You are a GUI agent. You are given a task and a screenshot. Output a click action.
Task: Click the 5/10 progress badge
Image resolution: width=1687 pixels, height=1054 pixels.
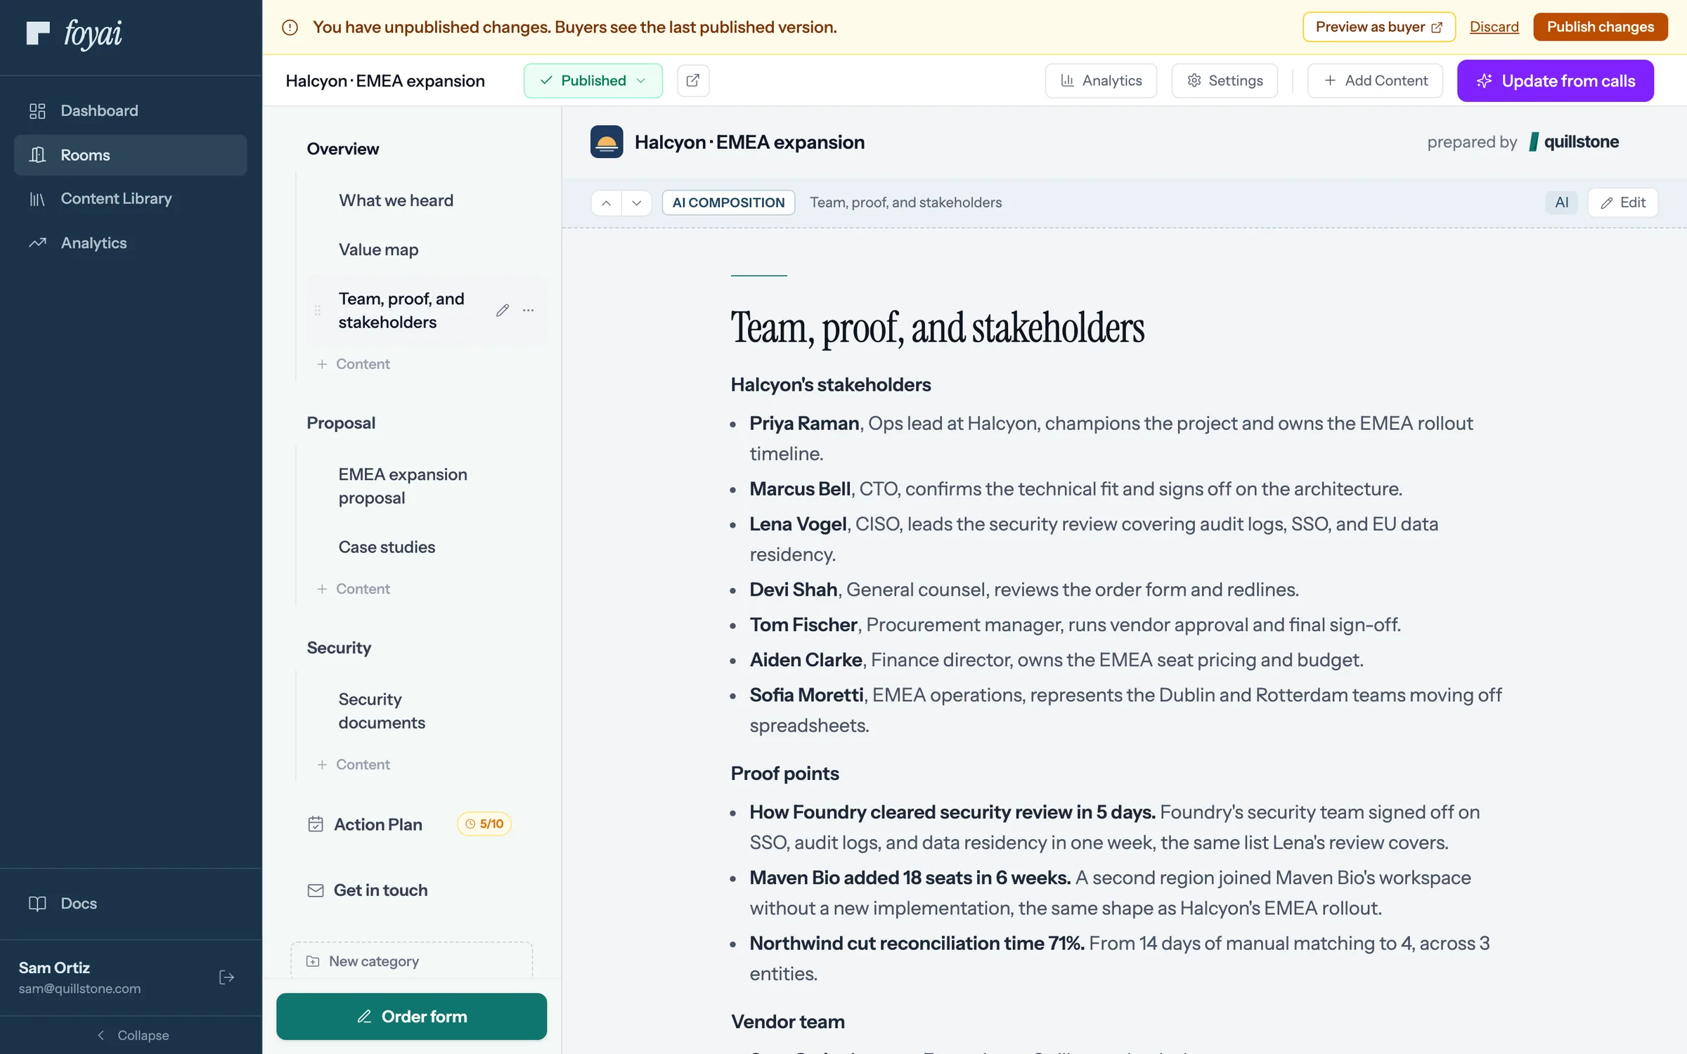tap(484, 824)
